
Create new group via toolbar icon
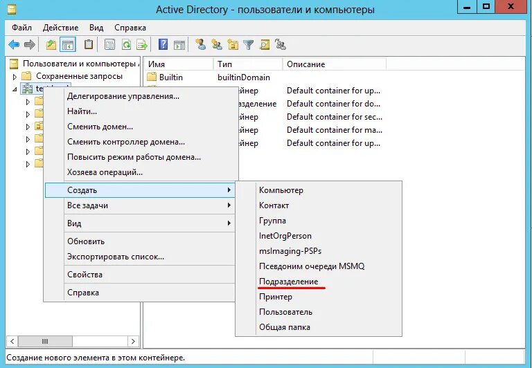tap(216, 44)
